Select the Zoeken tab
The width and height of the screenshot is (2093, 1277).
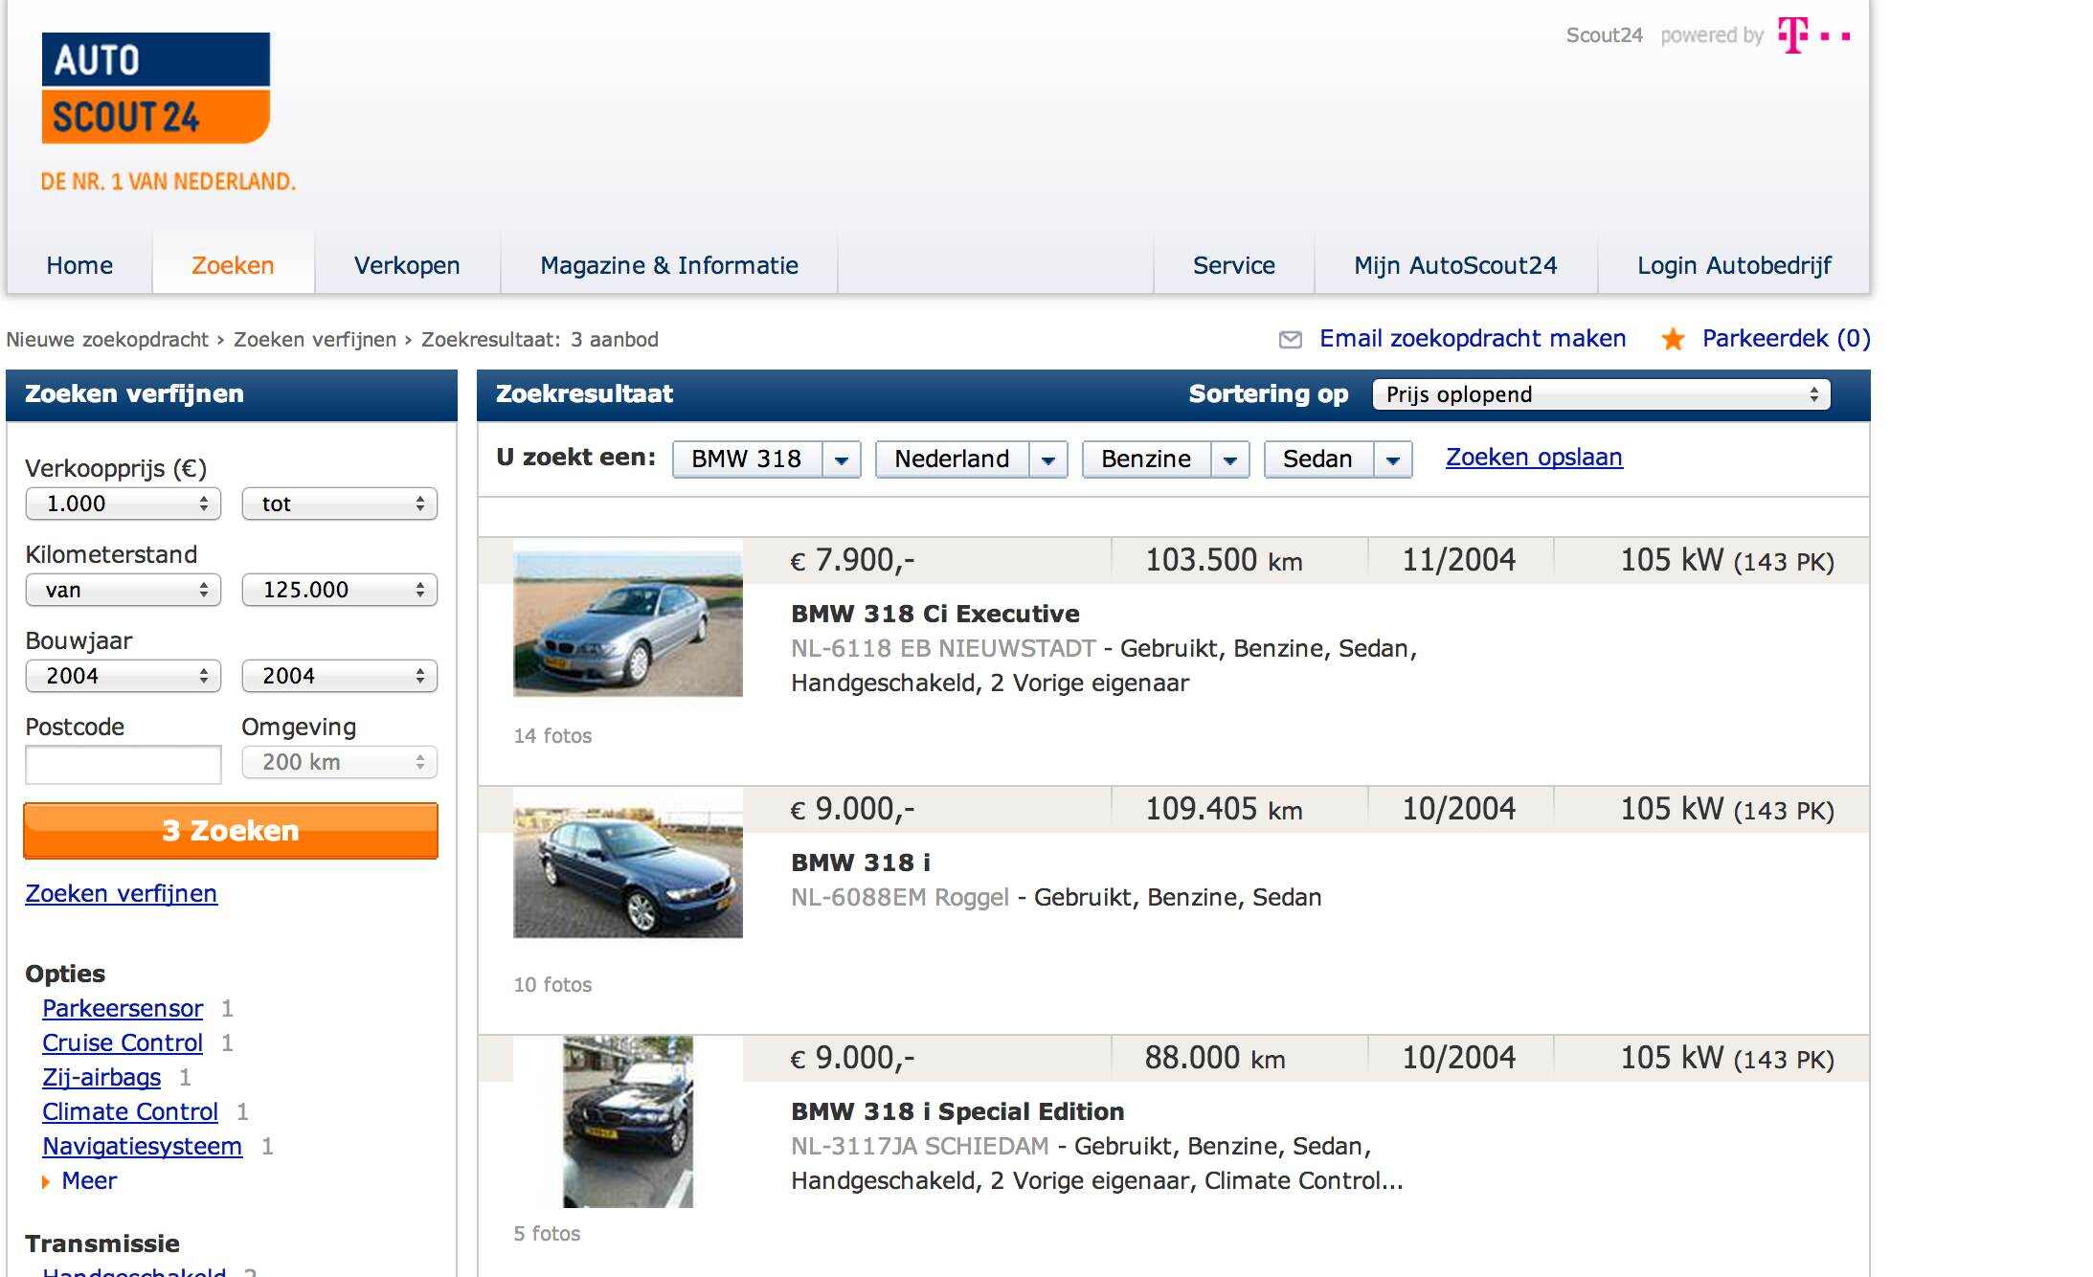click(233, 265)
